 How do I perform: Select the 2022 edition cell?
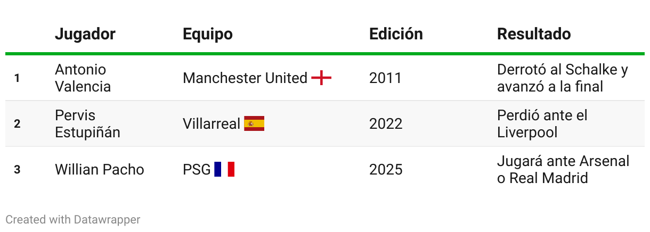coord(386,124)
